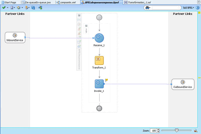
Task: Open the BPEL view glasses dropdown
Action: [x=189, y=8]
